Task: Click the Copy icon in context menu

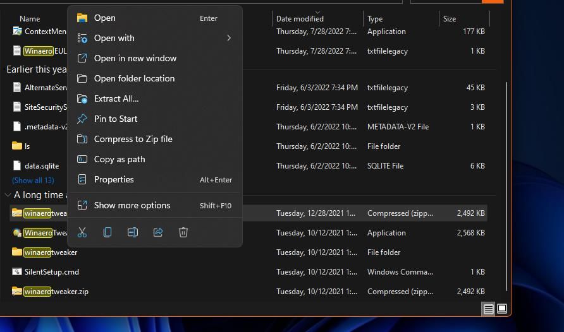Action: (x=107, y=232)
